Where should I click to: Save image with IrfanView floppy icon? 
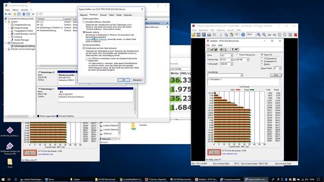tap(204, 35)
